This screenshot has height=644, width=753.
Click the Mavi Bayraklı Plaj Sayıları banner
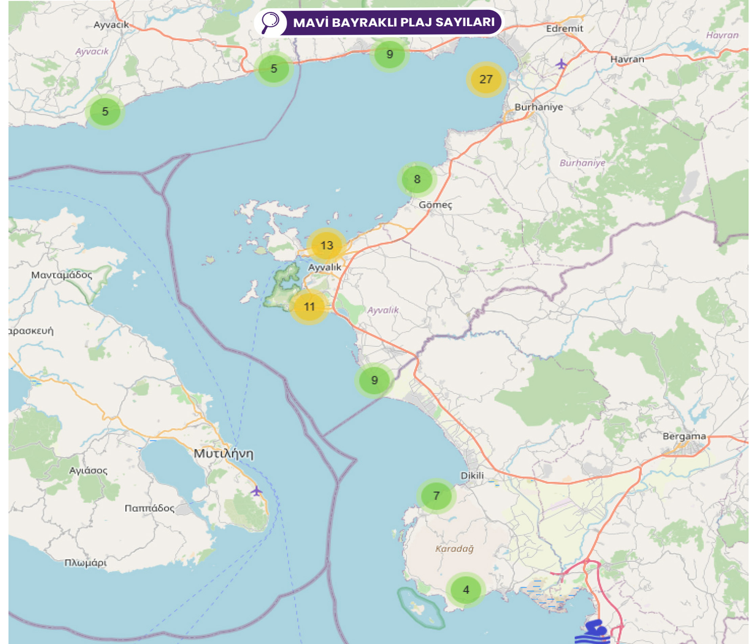coord(393,22)
